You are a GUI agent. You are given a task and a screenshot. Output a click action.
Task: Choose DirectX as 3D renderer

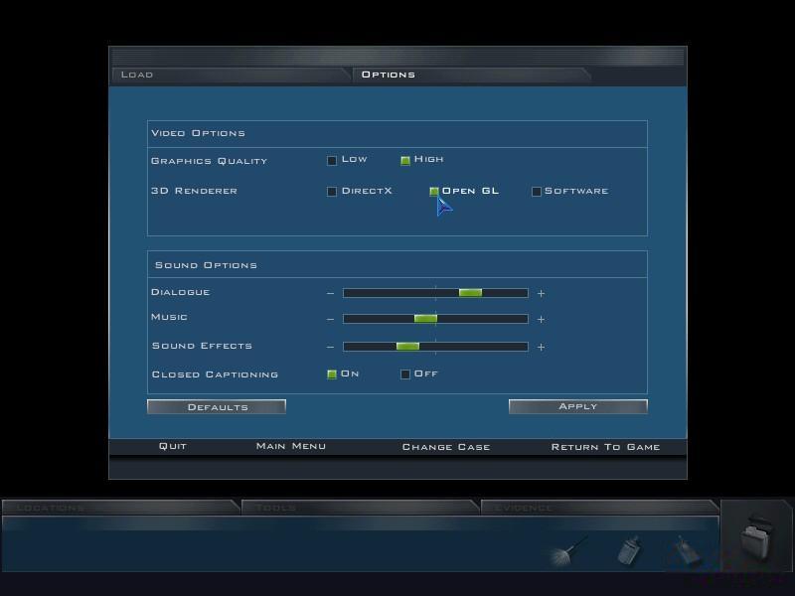332,192
